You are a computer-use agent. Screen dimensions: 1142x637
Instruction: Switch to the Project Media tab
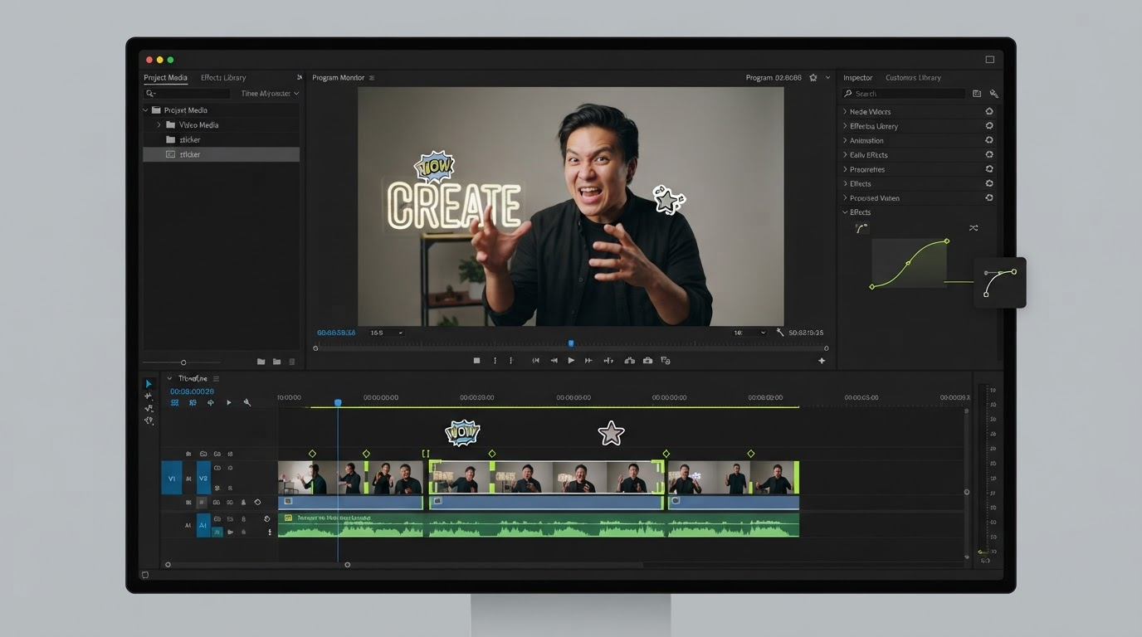(165, 78)
